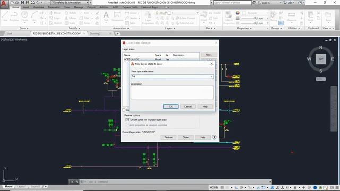Image resolution: width=340 pixels, height=191 pixels.
Task: Open the New layer state name dropdown arrow
Action: click(211, 76)
